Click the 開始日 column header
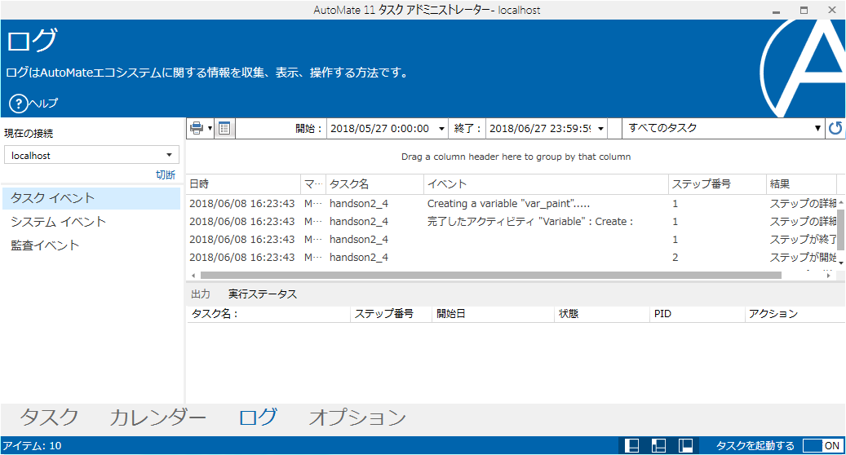Viewport: 846px width, 455px height. (x=493, y=314)
